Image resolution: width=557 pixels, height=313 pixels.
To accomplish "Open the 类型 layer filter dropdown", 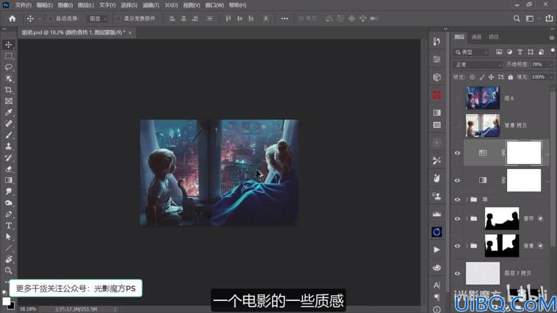I will click(x=471, y=52).
